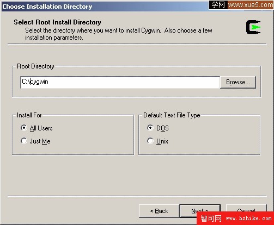Click the 'Root Directory' group label
Image resolution: width=274 pixels, height=225 pixels.
pyautogui.click(x=35, y=66)
